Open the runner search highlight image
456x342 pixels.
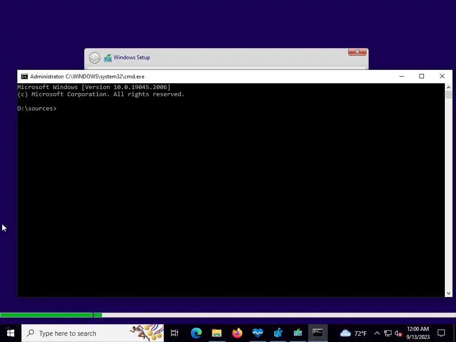click(146, 333)
